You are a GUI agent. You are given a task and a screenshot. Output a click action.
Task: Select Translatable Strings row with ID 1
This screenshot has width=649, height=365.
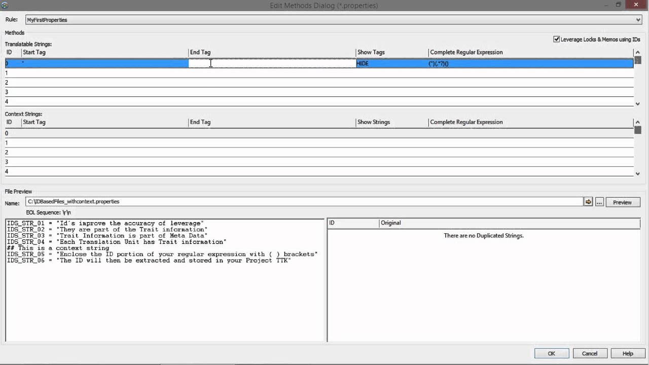click(x=319, y=73)
